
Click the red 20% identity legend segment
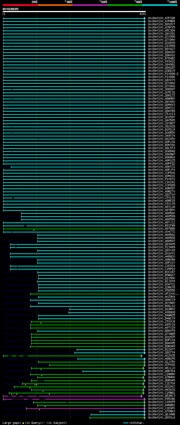[20, 5]
